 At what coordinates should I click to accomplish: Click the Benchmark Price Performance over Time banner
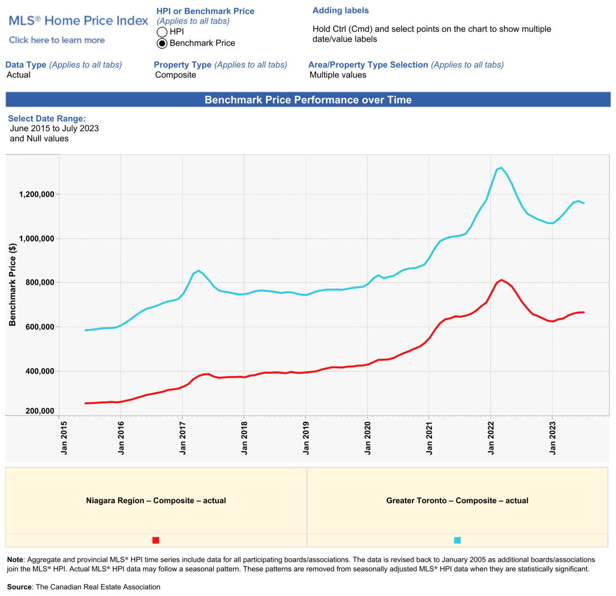click(308, 100)
